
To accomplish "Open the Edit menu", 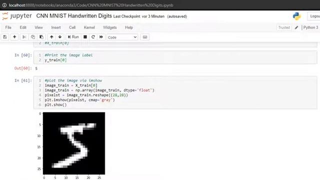I will tap(23, 27).
